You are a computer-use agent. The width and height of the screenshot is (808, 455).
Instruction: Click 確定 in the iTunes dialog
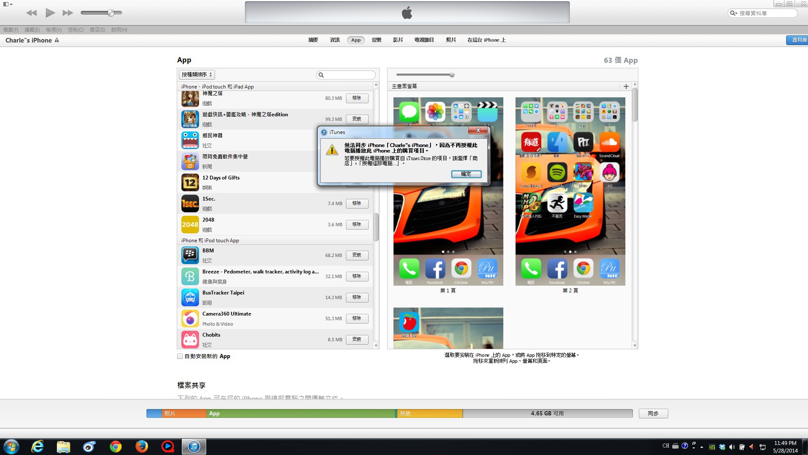click(x=466, y=174)
